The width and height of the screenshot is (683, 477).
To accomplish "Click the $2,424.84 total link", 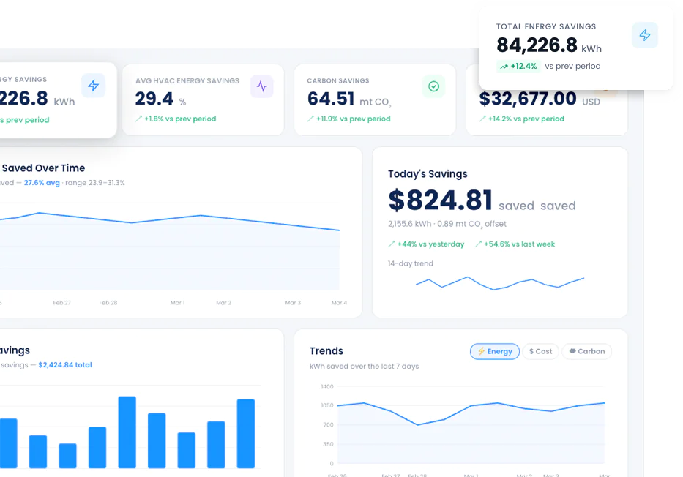I will click(65, 364).
